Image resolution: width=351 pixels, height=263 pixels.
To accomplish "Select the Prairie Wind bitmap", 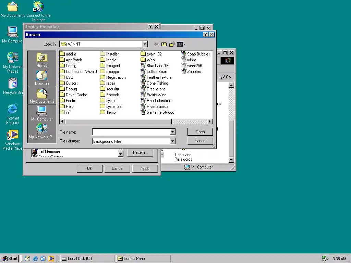I will click(x=154, y=95).
